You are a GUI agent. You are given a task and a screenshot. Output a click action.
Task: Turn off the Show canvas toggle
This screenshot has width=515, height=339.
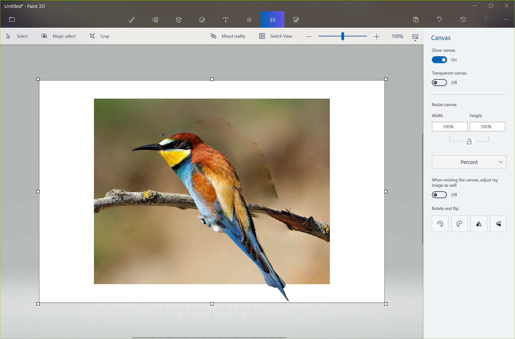[439, 60]
